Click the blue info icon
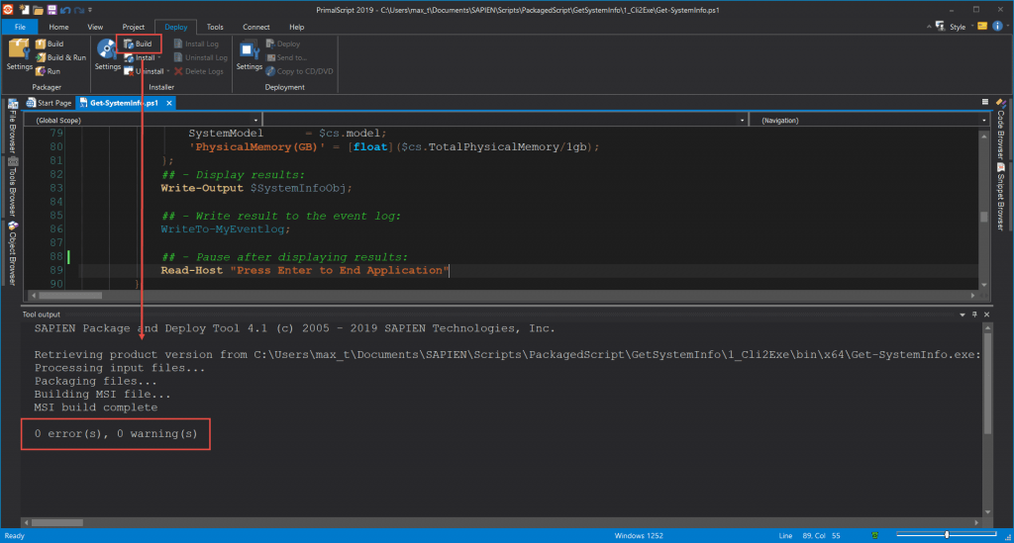The height and width of the screenshot is (543, 1014). pyautogui.click(x=997, y=26)
